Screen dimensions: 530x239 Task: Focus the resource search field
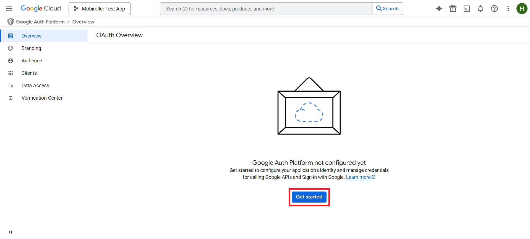pos(266,9)
